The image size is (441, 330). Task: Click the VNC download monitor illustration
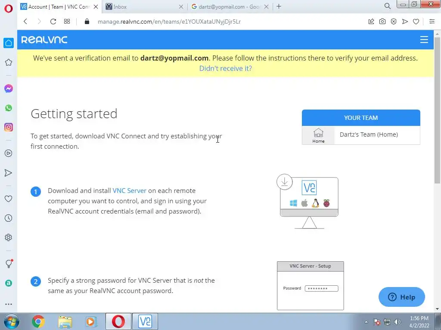[x=308, y=202]
